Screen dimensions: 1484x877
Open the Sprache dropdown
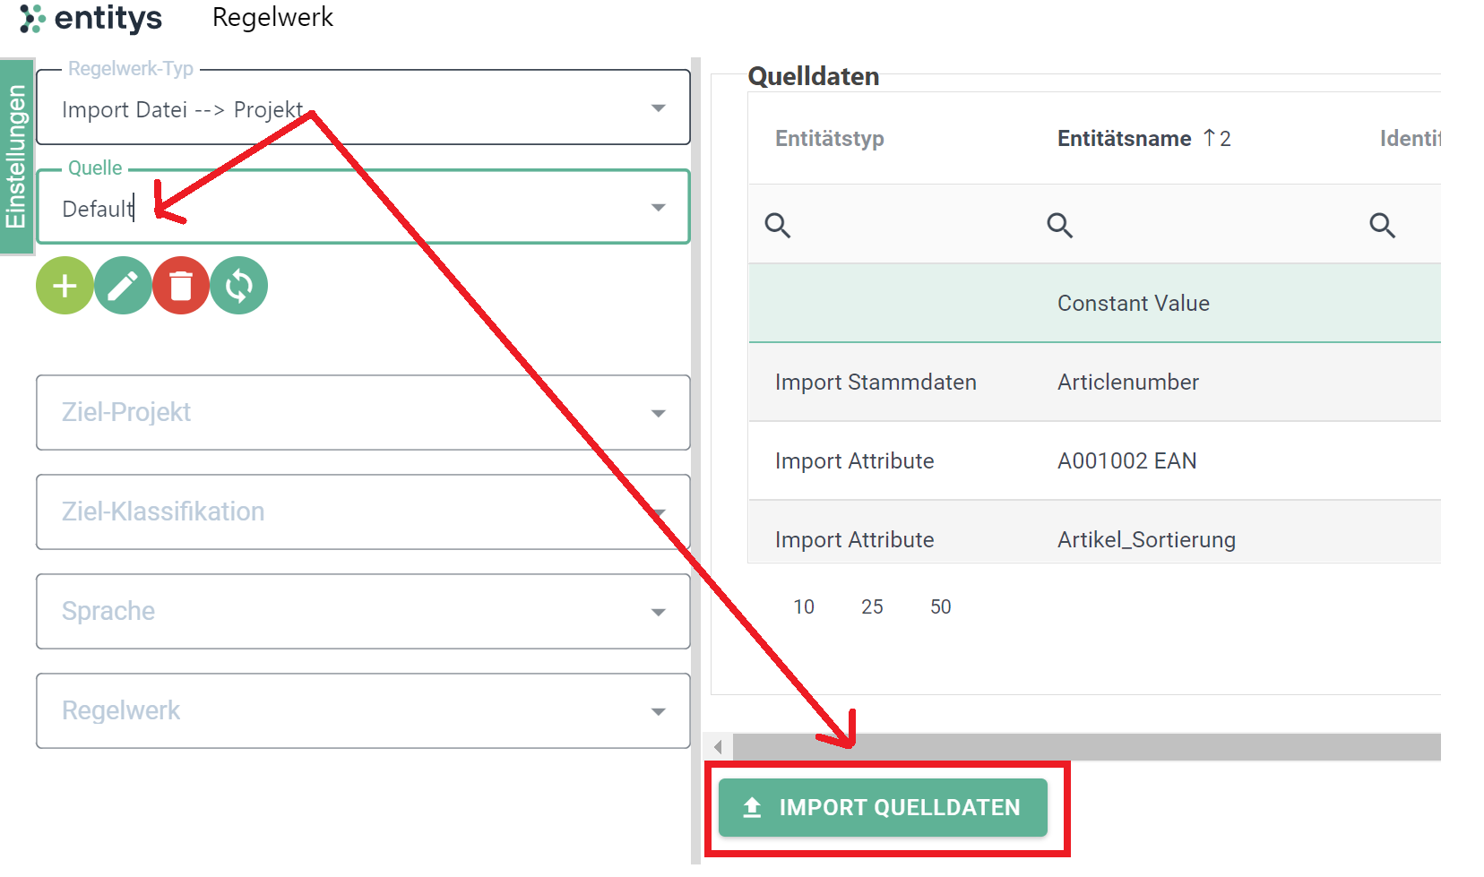tap(363, 611)
